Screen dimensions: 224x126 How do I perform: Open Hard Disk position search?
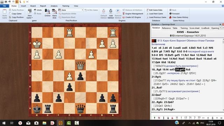click(55, 14)
